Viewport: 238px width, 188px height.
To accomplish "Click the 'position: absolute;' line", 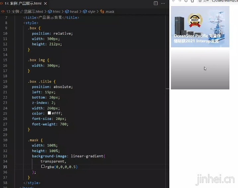I will click(x=52, y=87).
